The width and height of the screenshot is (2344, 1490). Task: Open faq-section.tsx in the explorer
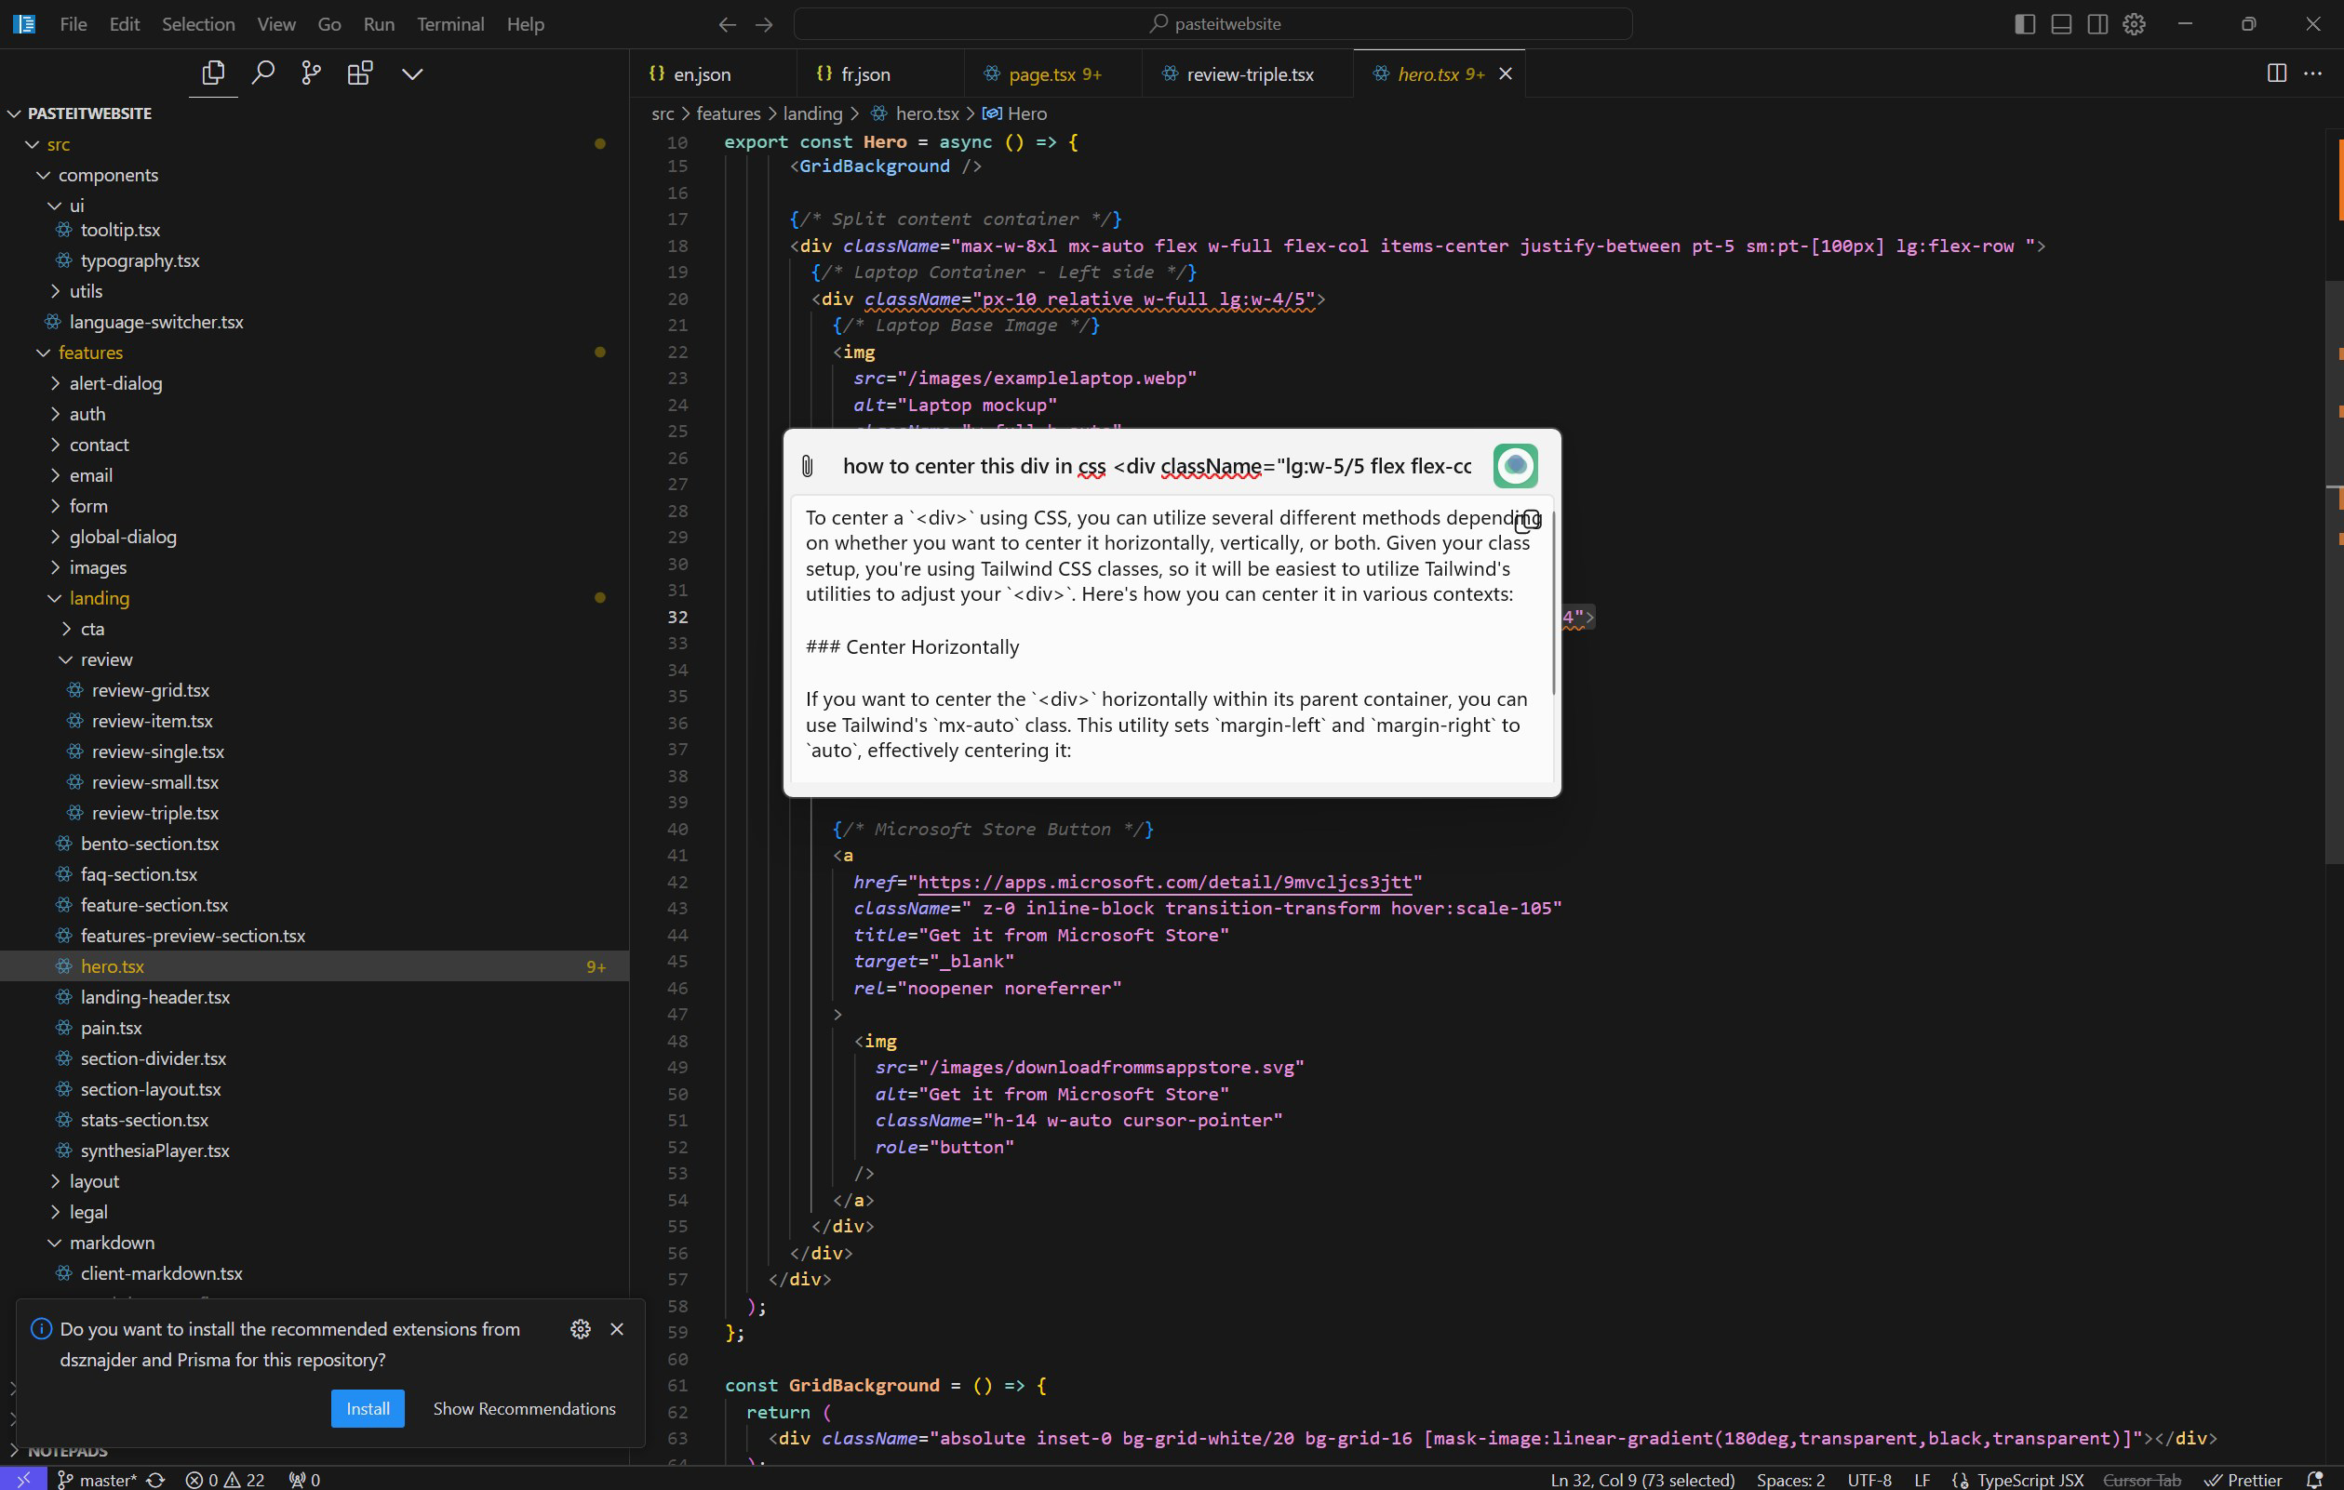point(315,874)
